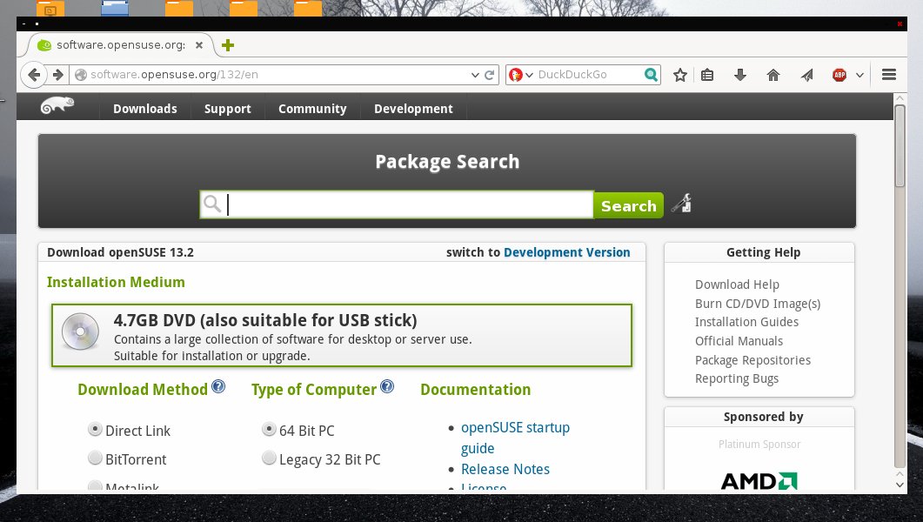Click the AMD sponsor logo
Screen dimensions: 923x522
click(x=759, y=481)
